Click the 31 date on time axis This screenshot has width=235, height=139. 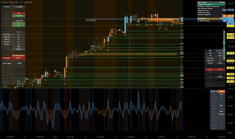click(25, 137)
